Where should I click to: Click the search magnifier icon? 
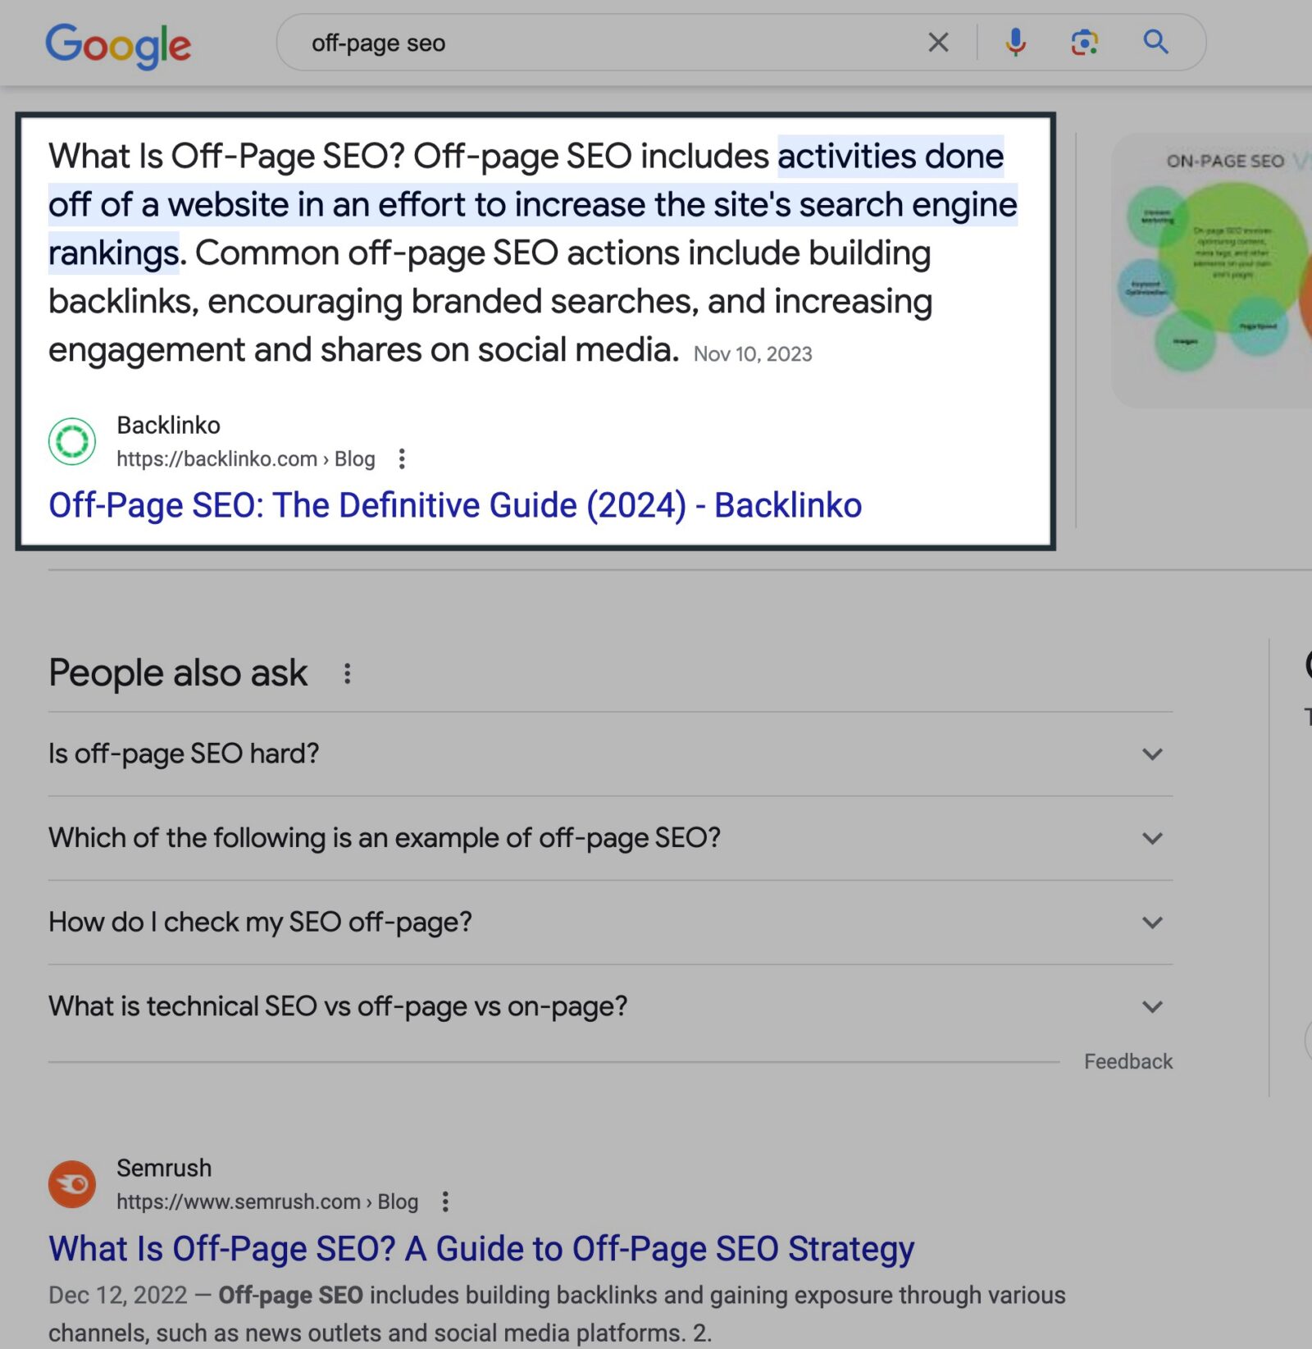pyautogui.click(x=1155, y=42)
